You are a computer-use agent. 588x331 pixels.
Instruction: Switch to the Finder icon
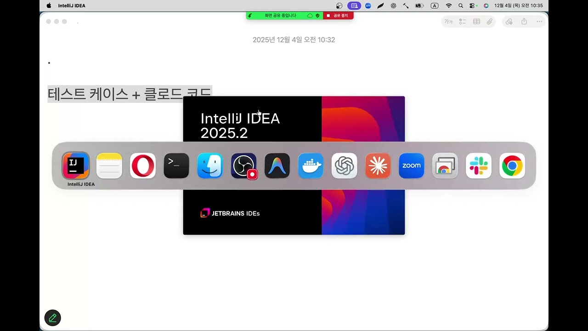coord(210,165)
